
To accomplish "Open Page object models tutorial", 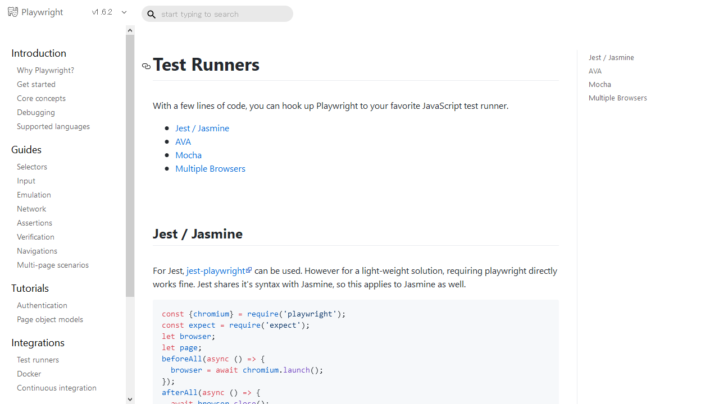I will (x=50, y=319).
